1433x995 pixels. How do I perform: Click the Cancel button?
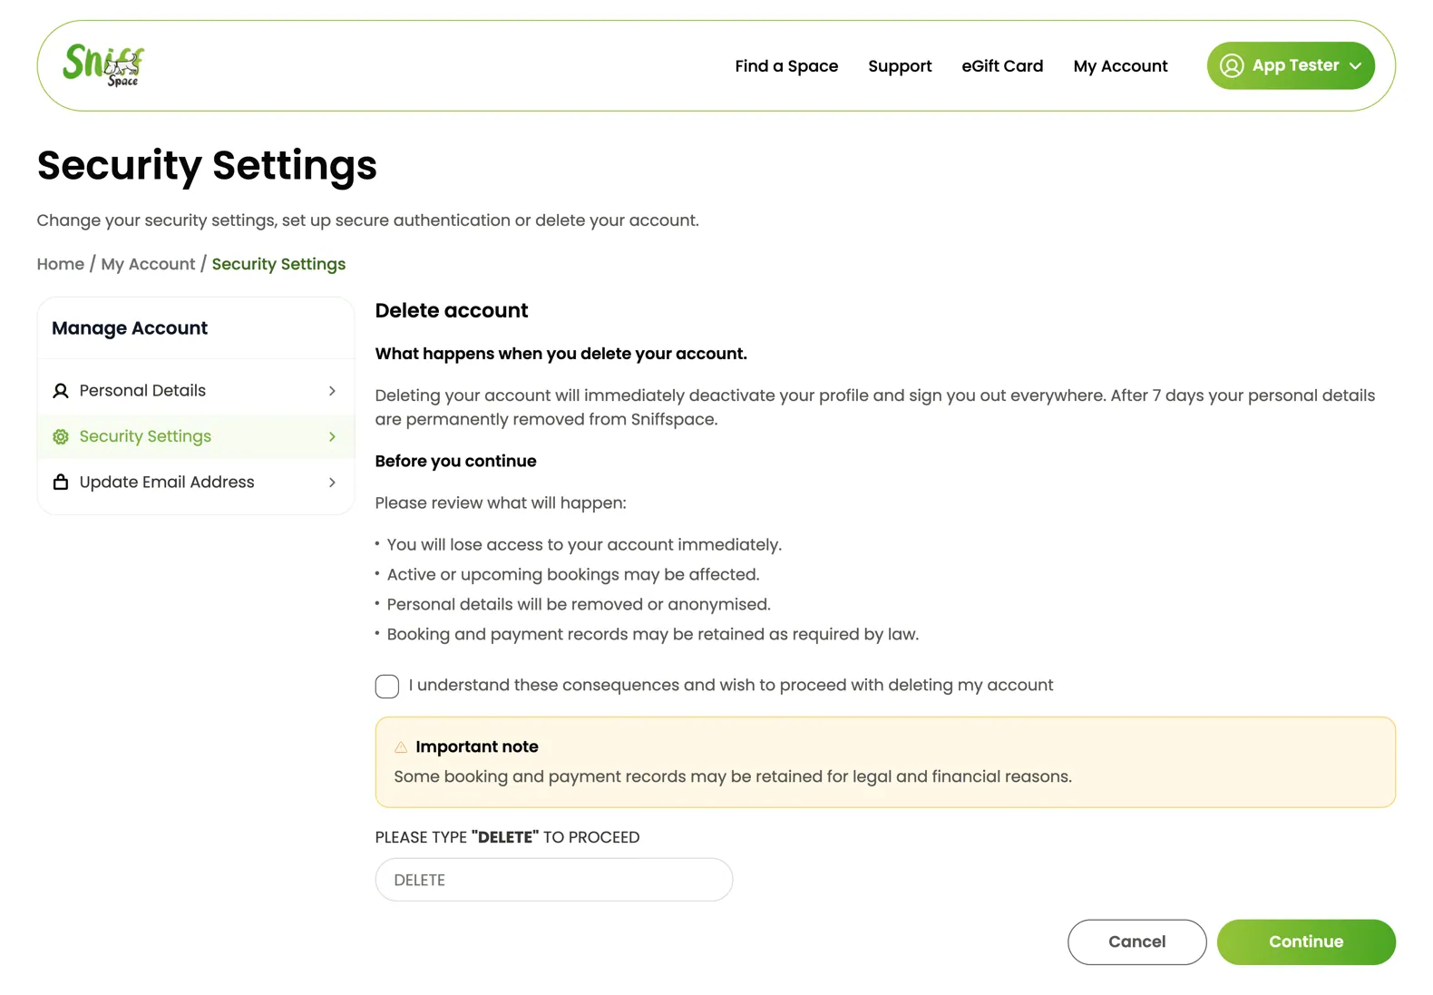click(1136, 941)
